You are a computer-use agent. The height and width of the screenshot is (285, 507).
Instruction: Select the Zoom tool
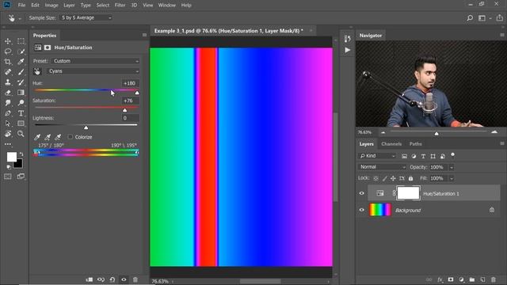point(21,134)
